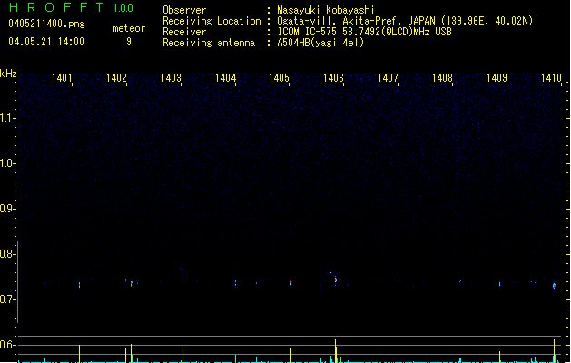This screenshot has width=571, height=363.
Task: Click the 0.7 kHz frequency label
Action: pyautogui.click(x=8, y=299)
